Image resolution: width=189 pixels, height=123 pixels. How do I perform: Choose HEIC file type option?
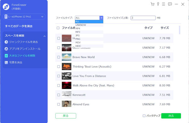coord(89,46)
